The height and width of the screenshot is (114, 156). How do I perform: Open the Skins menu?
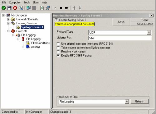pos(36,2)
